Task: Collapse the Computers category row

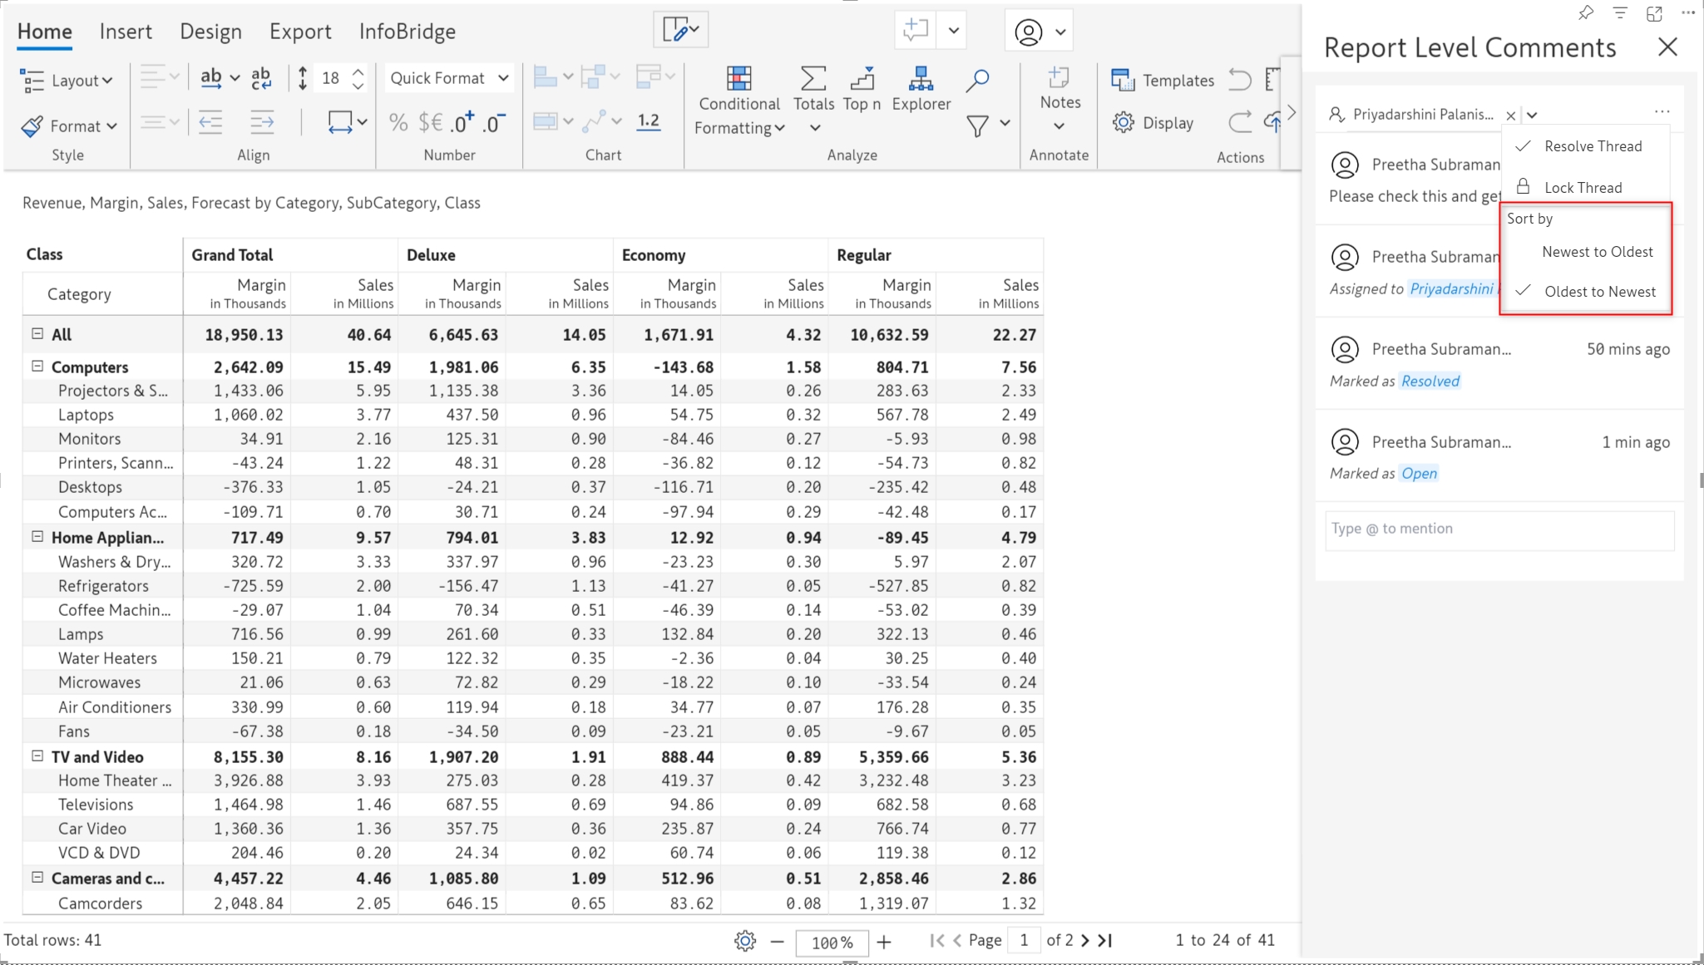Action: point(37,366)
